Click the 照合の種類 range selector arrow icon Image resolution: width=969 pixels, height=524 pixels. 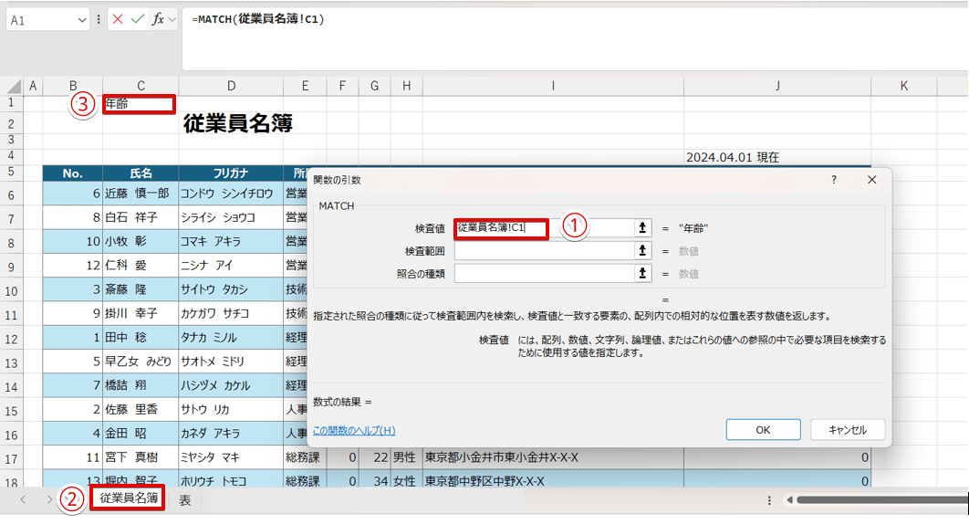[x=643, y=273]
